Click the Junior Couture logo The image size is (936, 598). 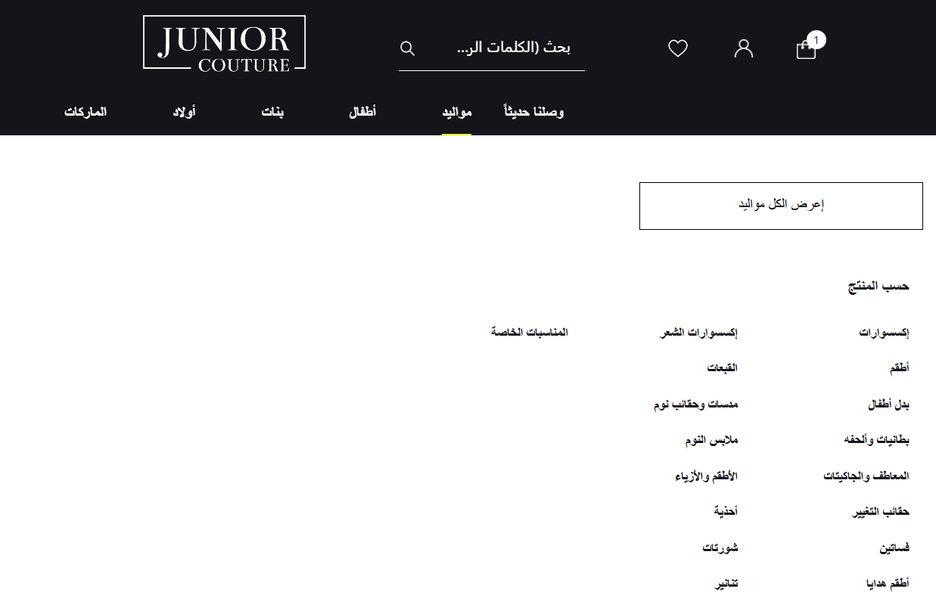(225, 43)
